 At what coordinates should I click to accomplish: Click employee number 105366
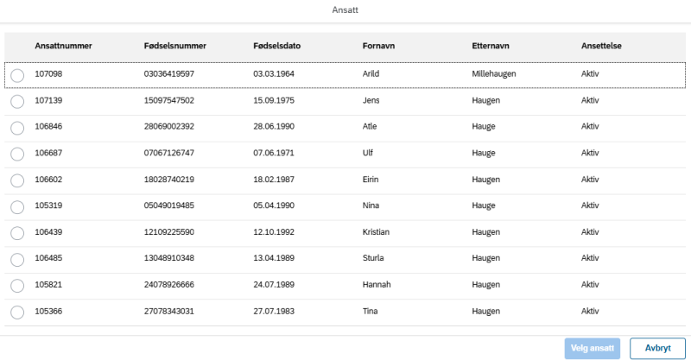point(48,311)
